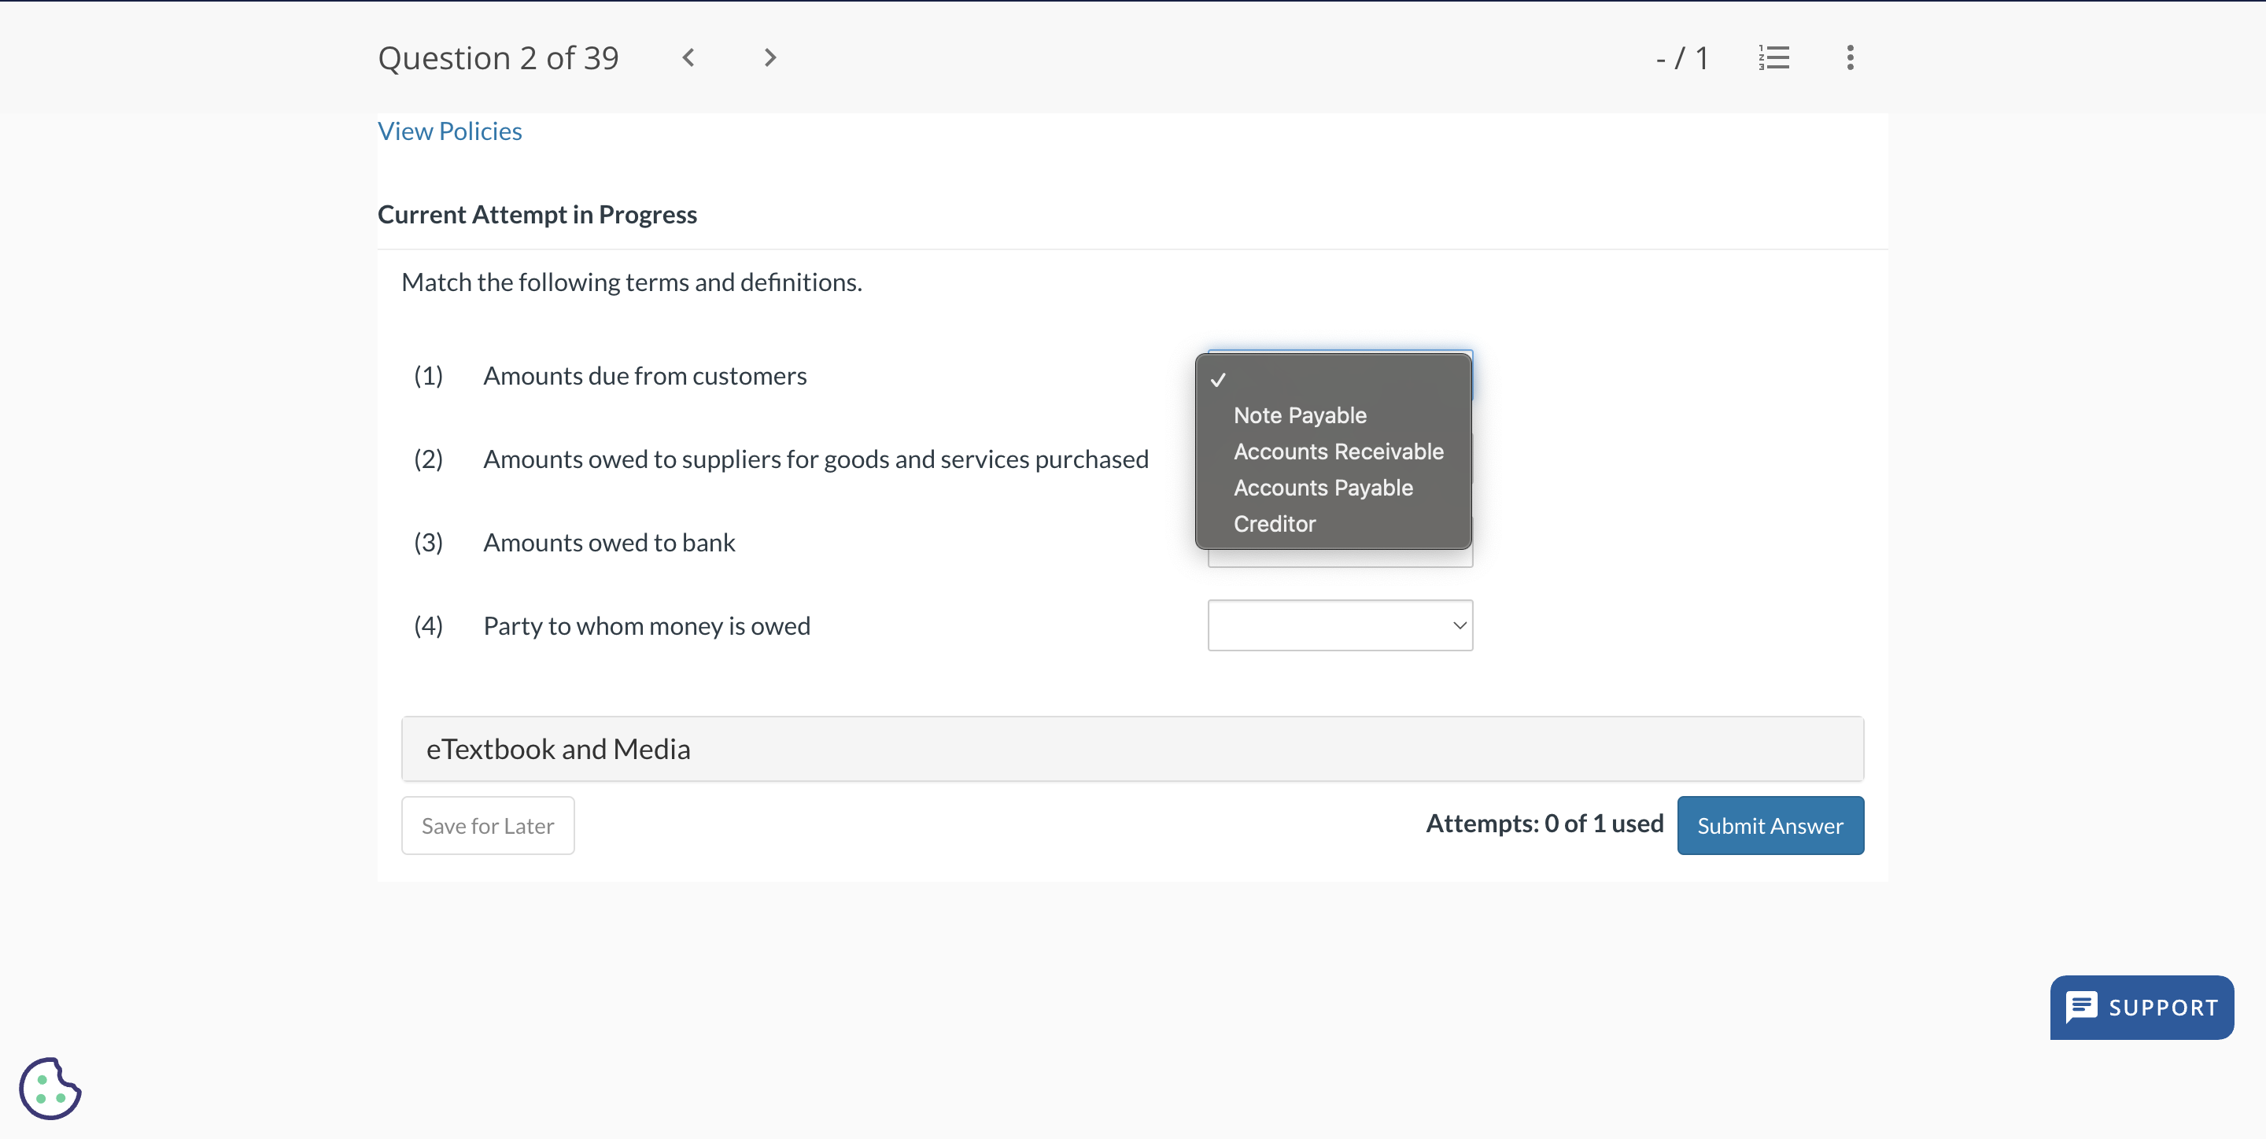Screen dimensions: 2266x1139
Task: Open the three-dot more options menu
Action: (x=1850, y=58)
